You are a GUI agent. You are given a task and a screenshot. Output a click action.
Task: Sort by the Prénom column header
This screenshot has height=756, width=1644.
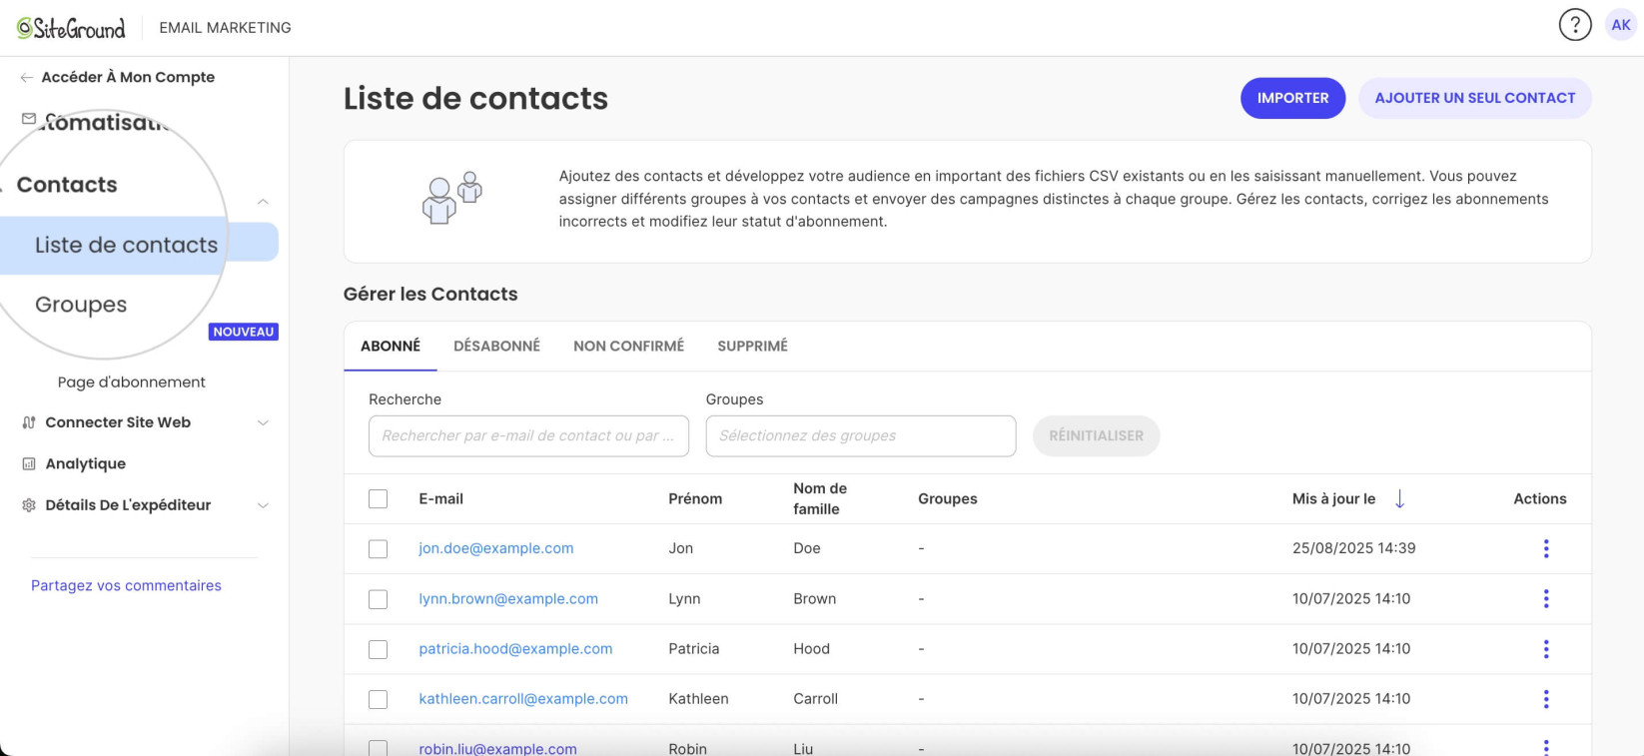point(695,498)
